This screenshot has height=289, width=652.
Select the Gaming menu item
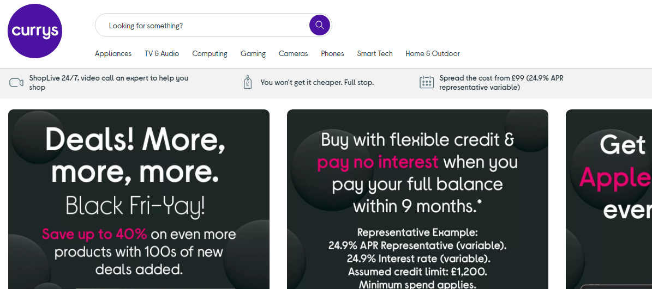(253, 53)
